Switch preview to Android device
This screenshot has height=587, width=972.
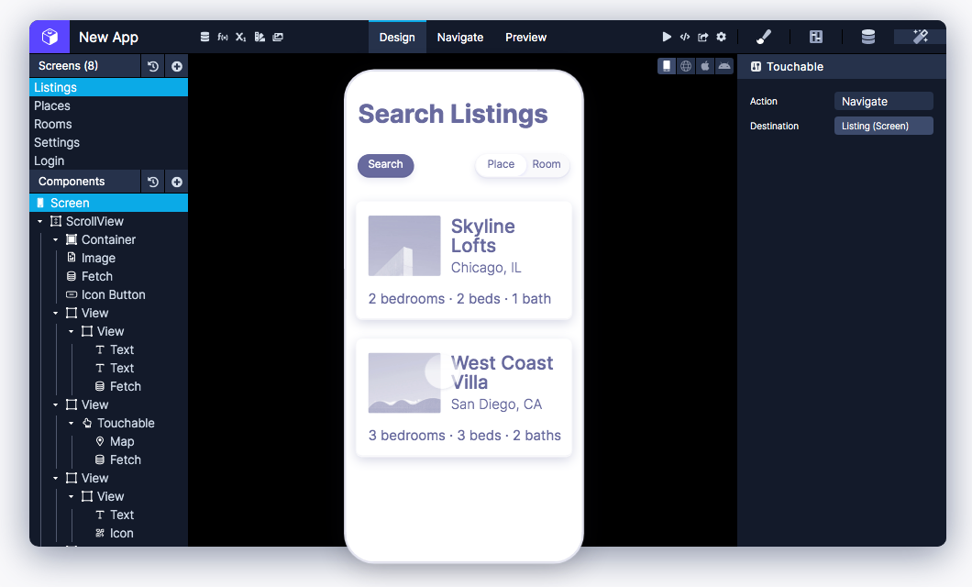pyautogui.click(x=724, y=66)
